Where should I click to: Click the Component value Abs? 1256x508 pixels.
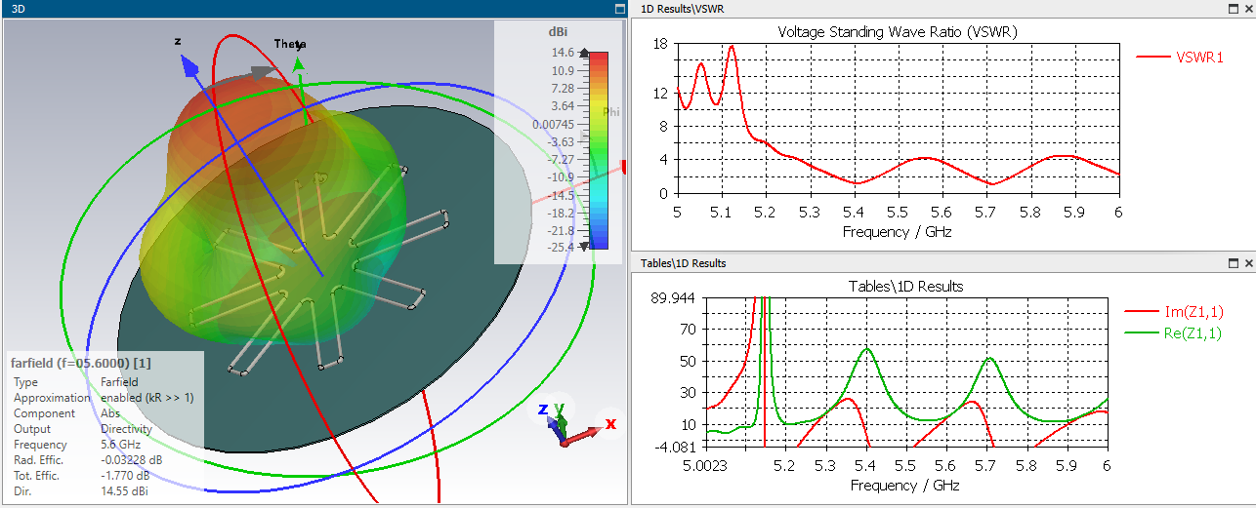(x=110, y=413)
